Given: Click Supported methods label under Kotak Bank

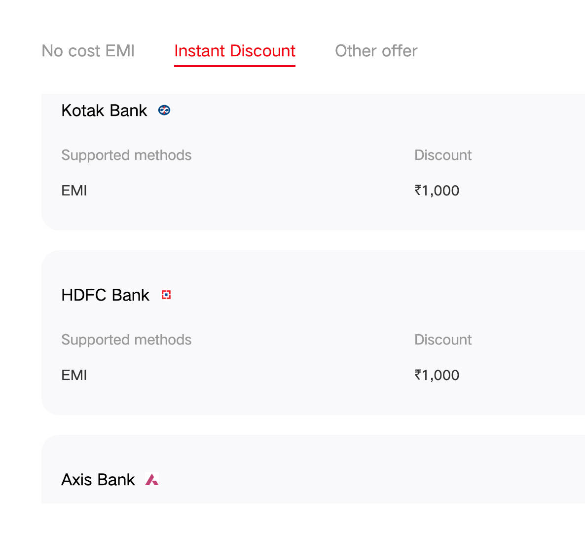Looking at the screenshot, I should [126, 155].
